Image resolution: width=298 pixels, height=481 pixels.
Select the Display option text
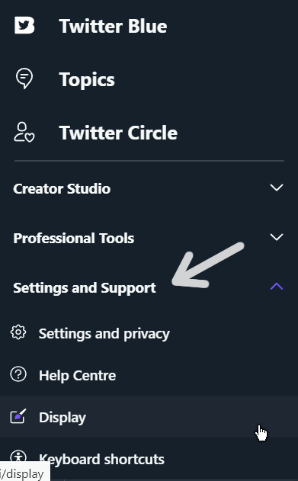coord(62,418)
